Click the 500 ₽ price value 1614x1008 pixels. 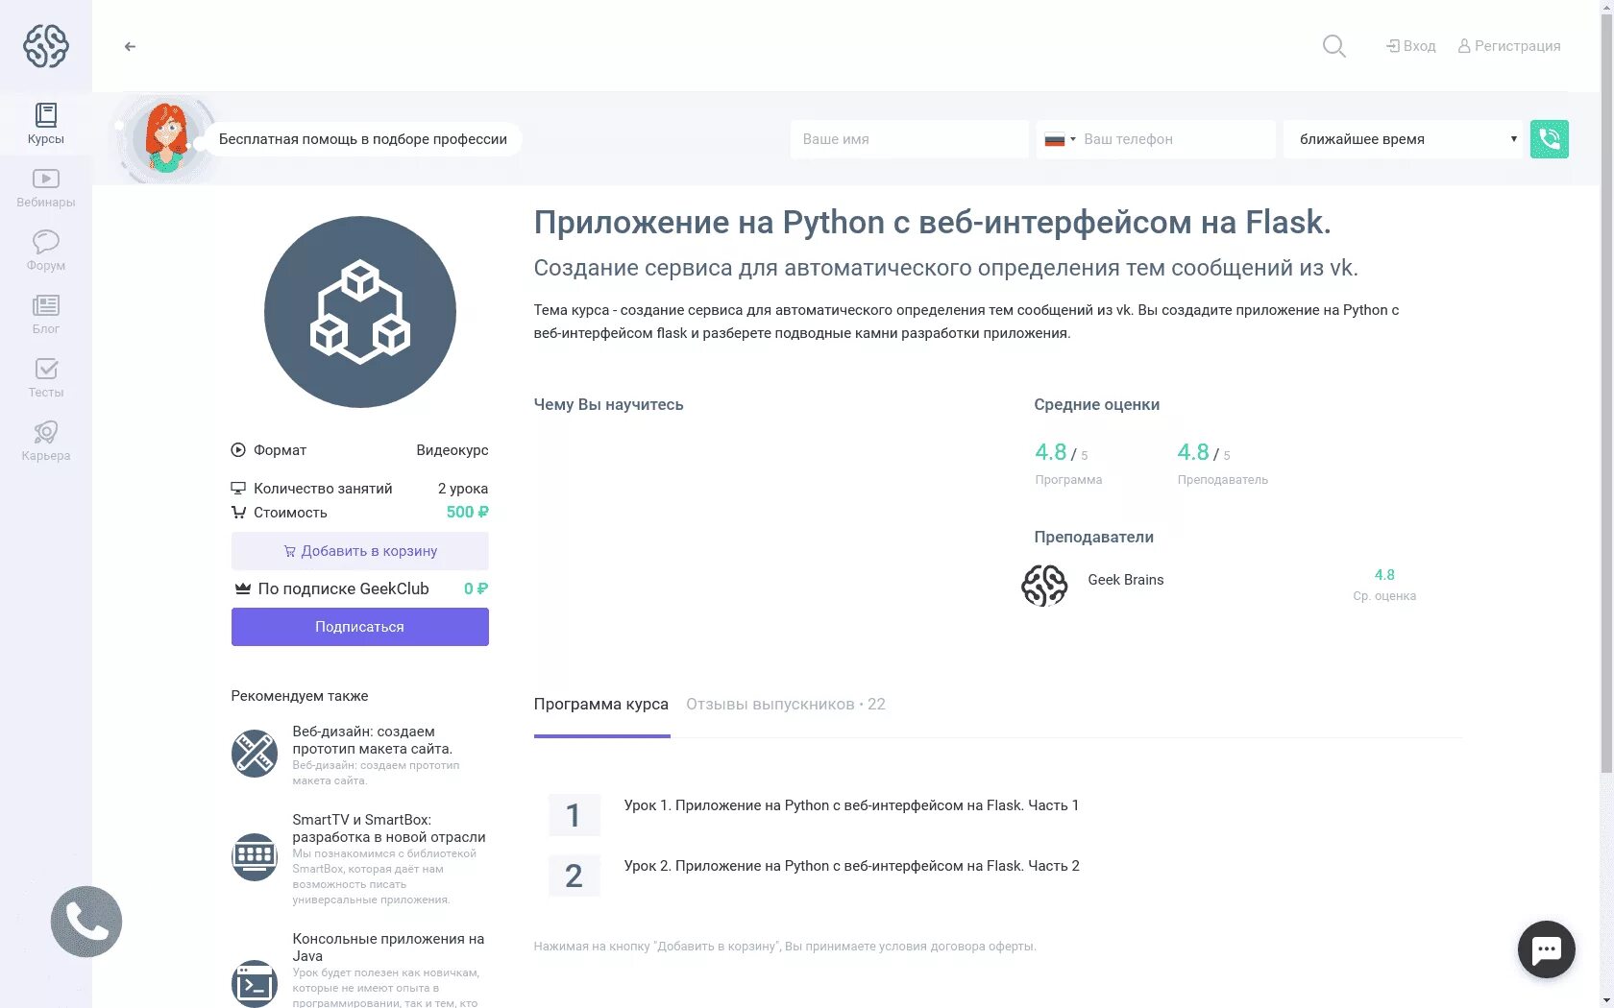click(468, 512)
